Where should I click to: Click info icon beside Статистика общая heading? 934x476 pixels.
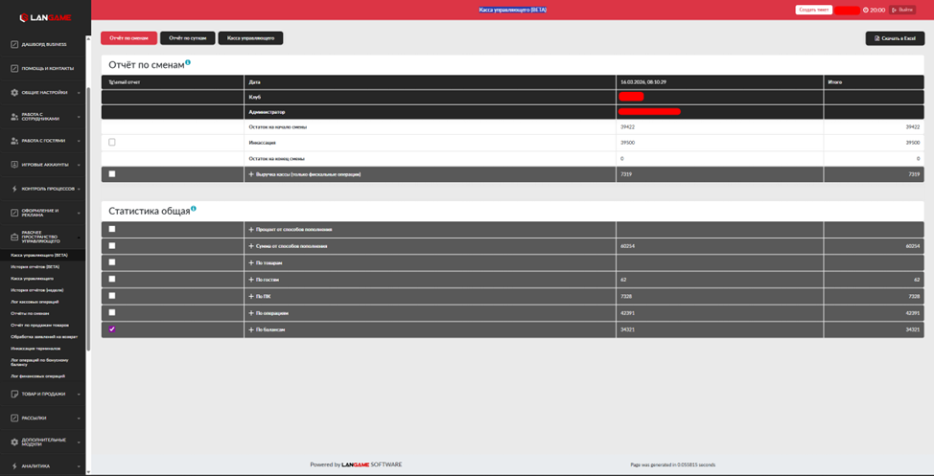[194, 208]
